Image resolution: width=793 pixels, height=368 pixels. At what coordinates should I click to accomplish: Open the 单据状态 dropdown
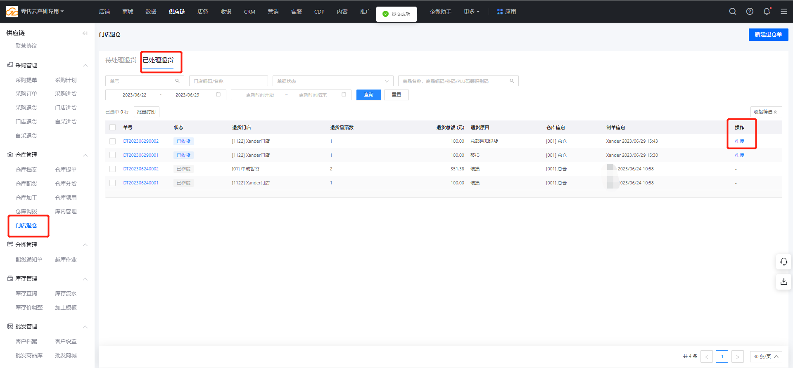(333, 81)
